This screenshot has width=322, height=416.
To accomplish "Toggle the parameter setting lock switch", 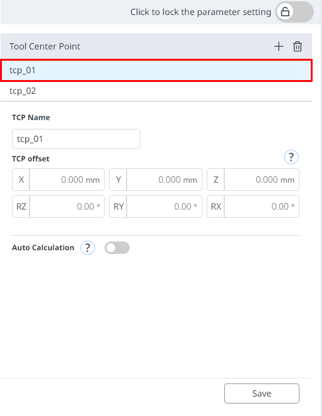I will coord(294,12).
